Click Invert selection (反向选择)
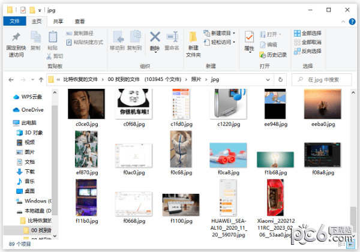360x252 pixels. (x=307, y=51)
